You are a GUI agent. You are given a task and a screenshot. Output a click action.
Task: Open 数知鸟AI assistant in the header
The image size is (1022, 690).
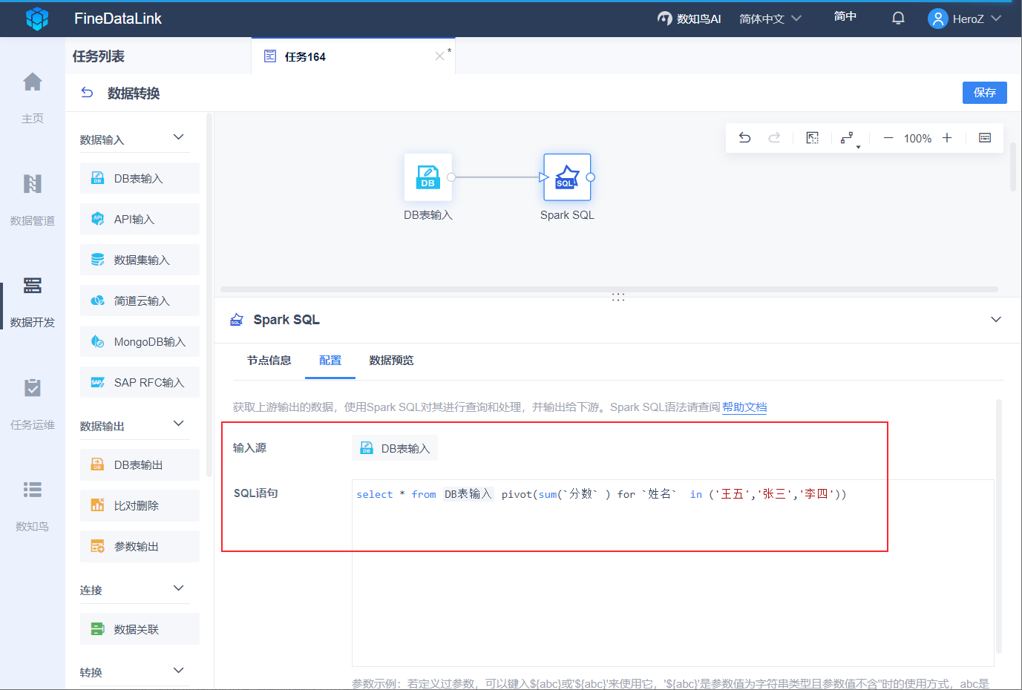[689, 19]
